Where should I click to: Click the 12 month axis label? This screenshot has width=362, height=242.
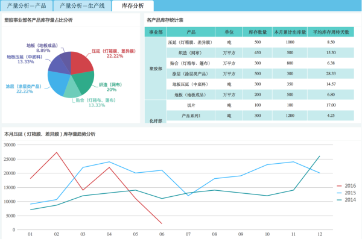pyautogui.click(x=320, y=234)
